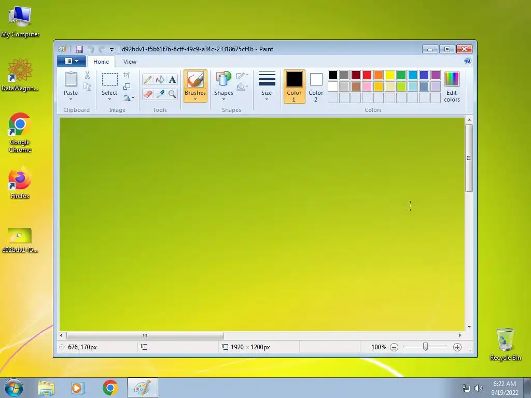
Task: Select the Text tool
Action: click(x=172, y=79)
